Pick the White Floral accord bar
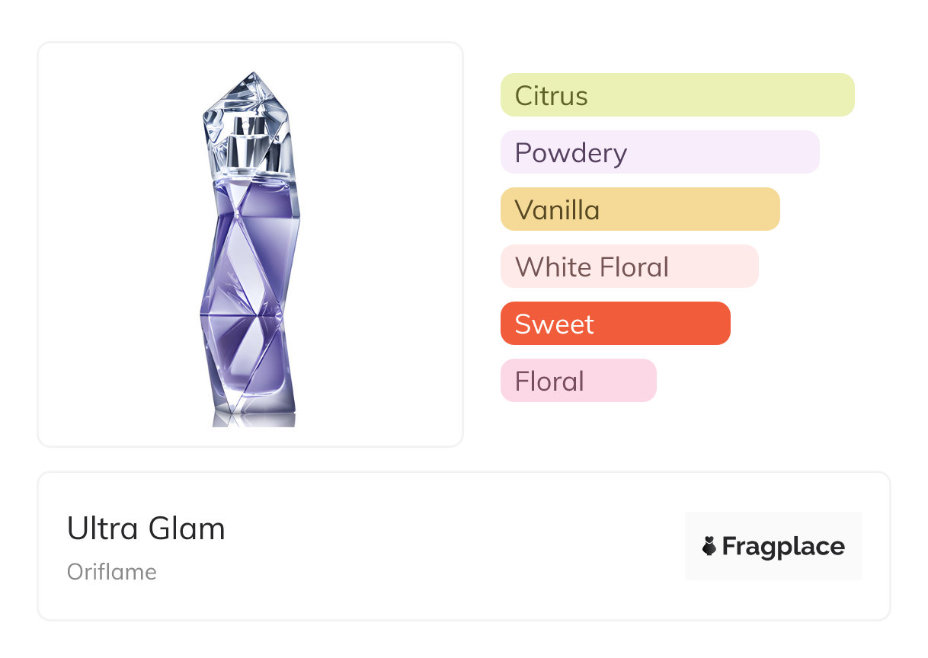Image resolution: width=928 pixels, height=658 pixels. 716,267
